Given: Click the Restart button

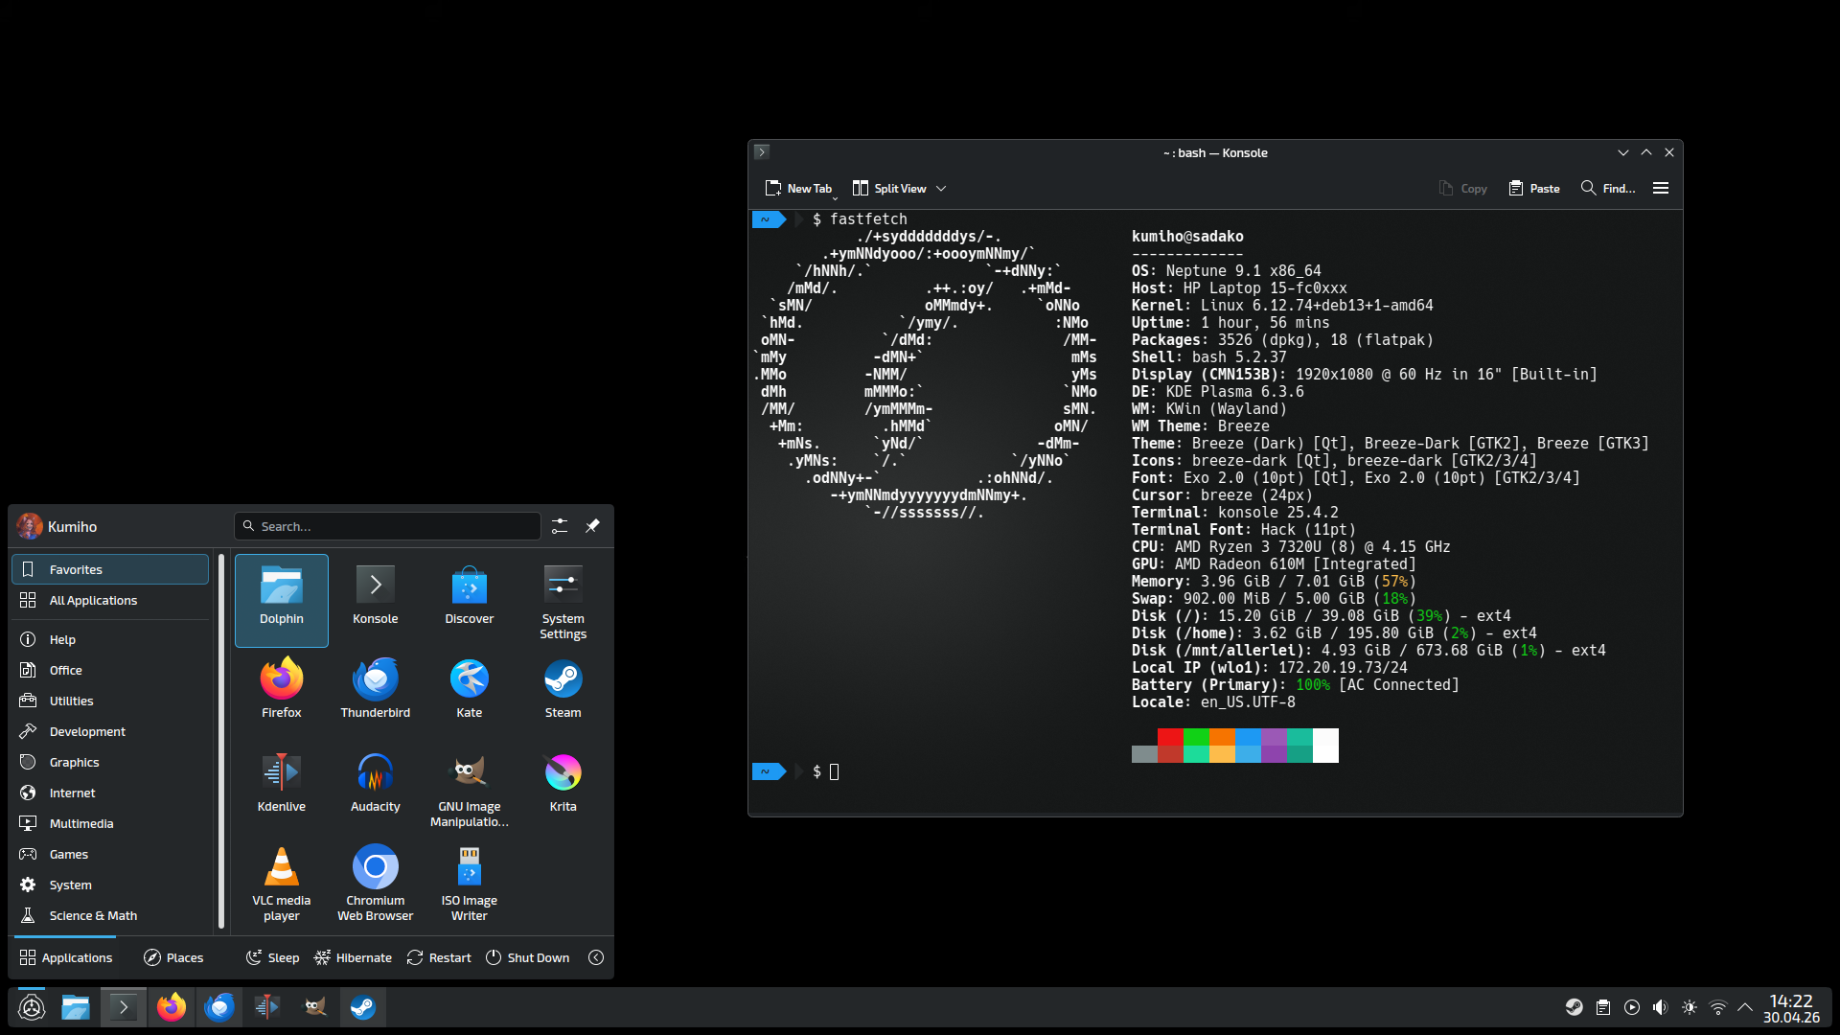Looking at the screenshot, I should 439,957.
